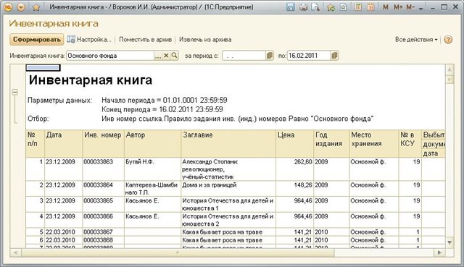Select inventory number 000033867 cell
This screenshot has width=464, height=267.
(103, 232)
